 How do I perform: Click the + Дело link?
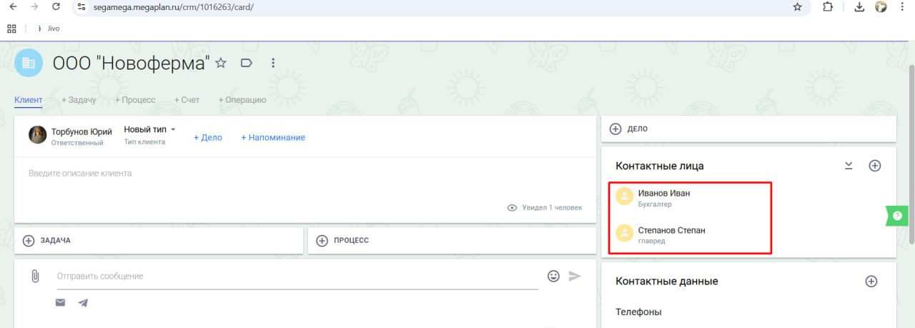click(208, 137)
